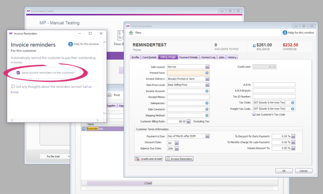The image size is (323, 194).
Task: Switch to the Payment Details tab
Action: 188,57
